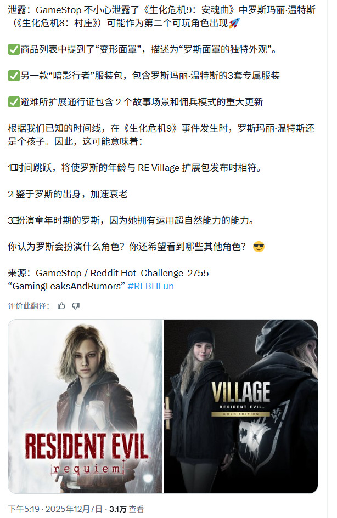Click the green check before 另一款“暗影行者”

pos(14,76)
